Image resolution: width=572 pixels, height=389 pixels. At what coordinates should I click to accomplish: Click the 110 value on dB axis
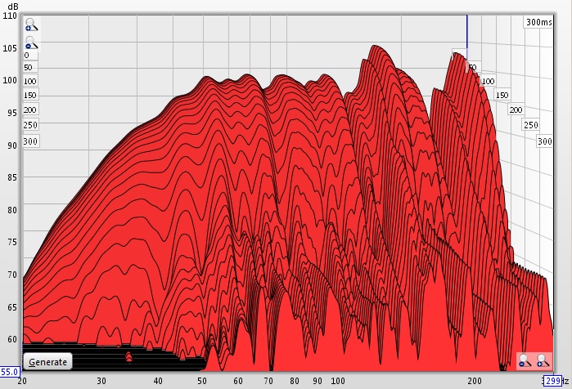(10, 16)
